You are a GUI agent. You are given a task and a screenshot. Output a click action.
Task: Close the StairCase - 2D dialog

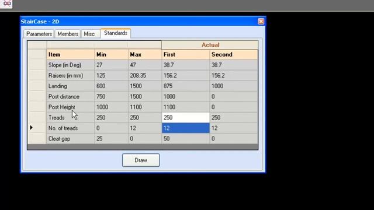pyautogui.click(x=261, y=22)
